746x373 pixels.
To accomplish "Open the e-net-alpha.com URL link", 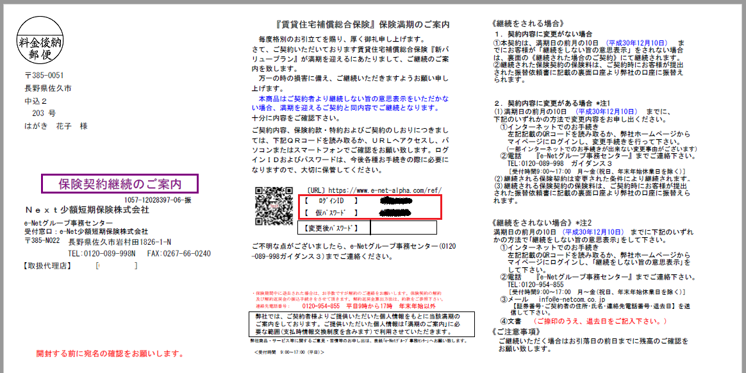I will (384, 190).
